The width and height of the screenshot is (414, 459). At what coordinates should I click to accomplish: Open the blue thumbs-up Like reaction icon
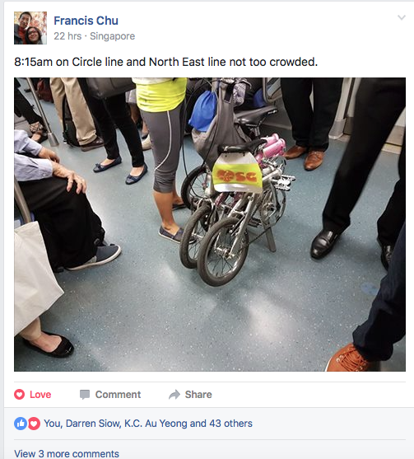pos(21,424)
